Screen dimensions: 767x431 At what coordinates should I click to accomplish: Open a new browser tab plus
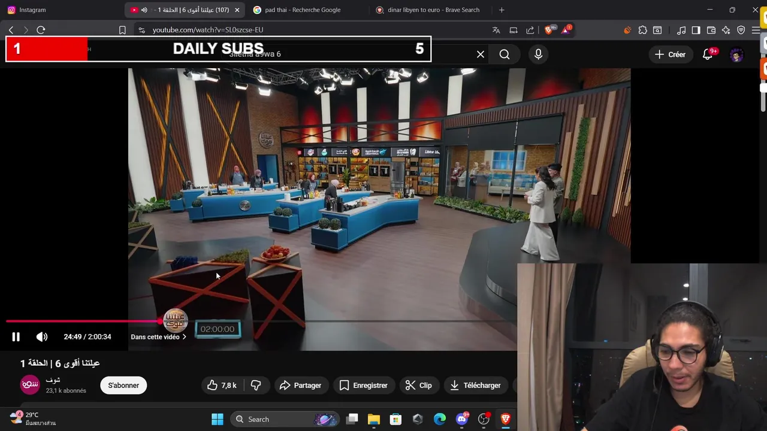click(502, 10)
